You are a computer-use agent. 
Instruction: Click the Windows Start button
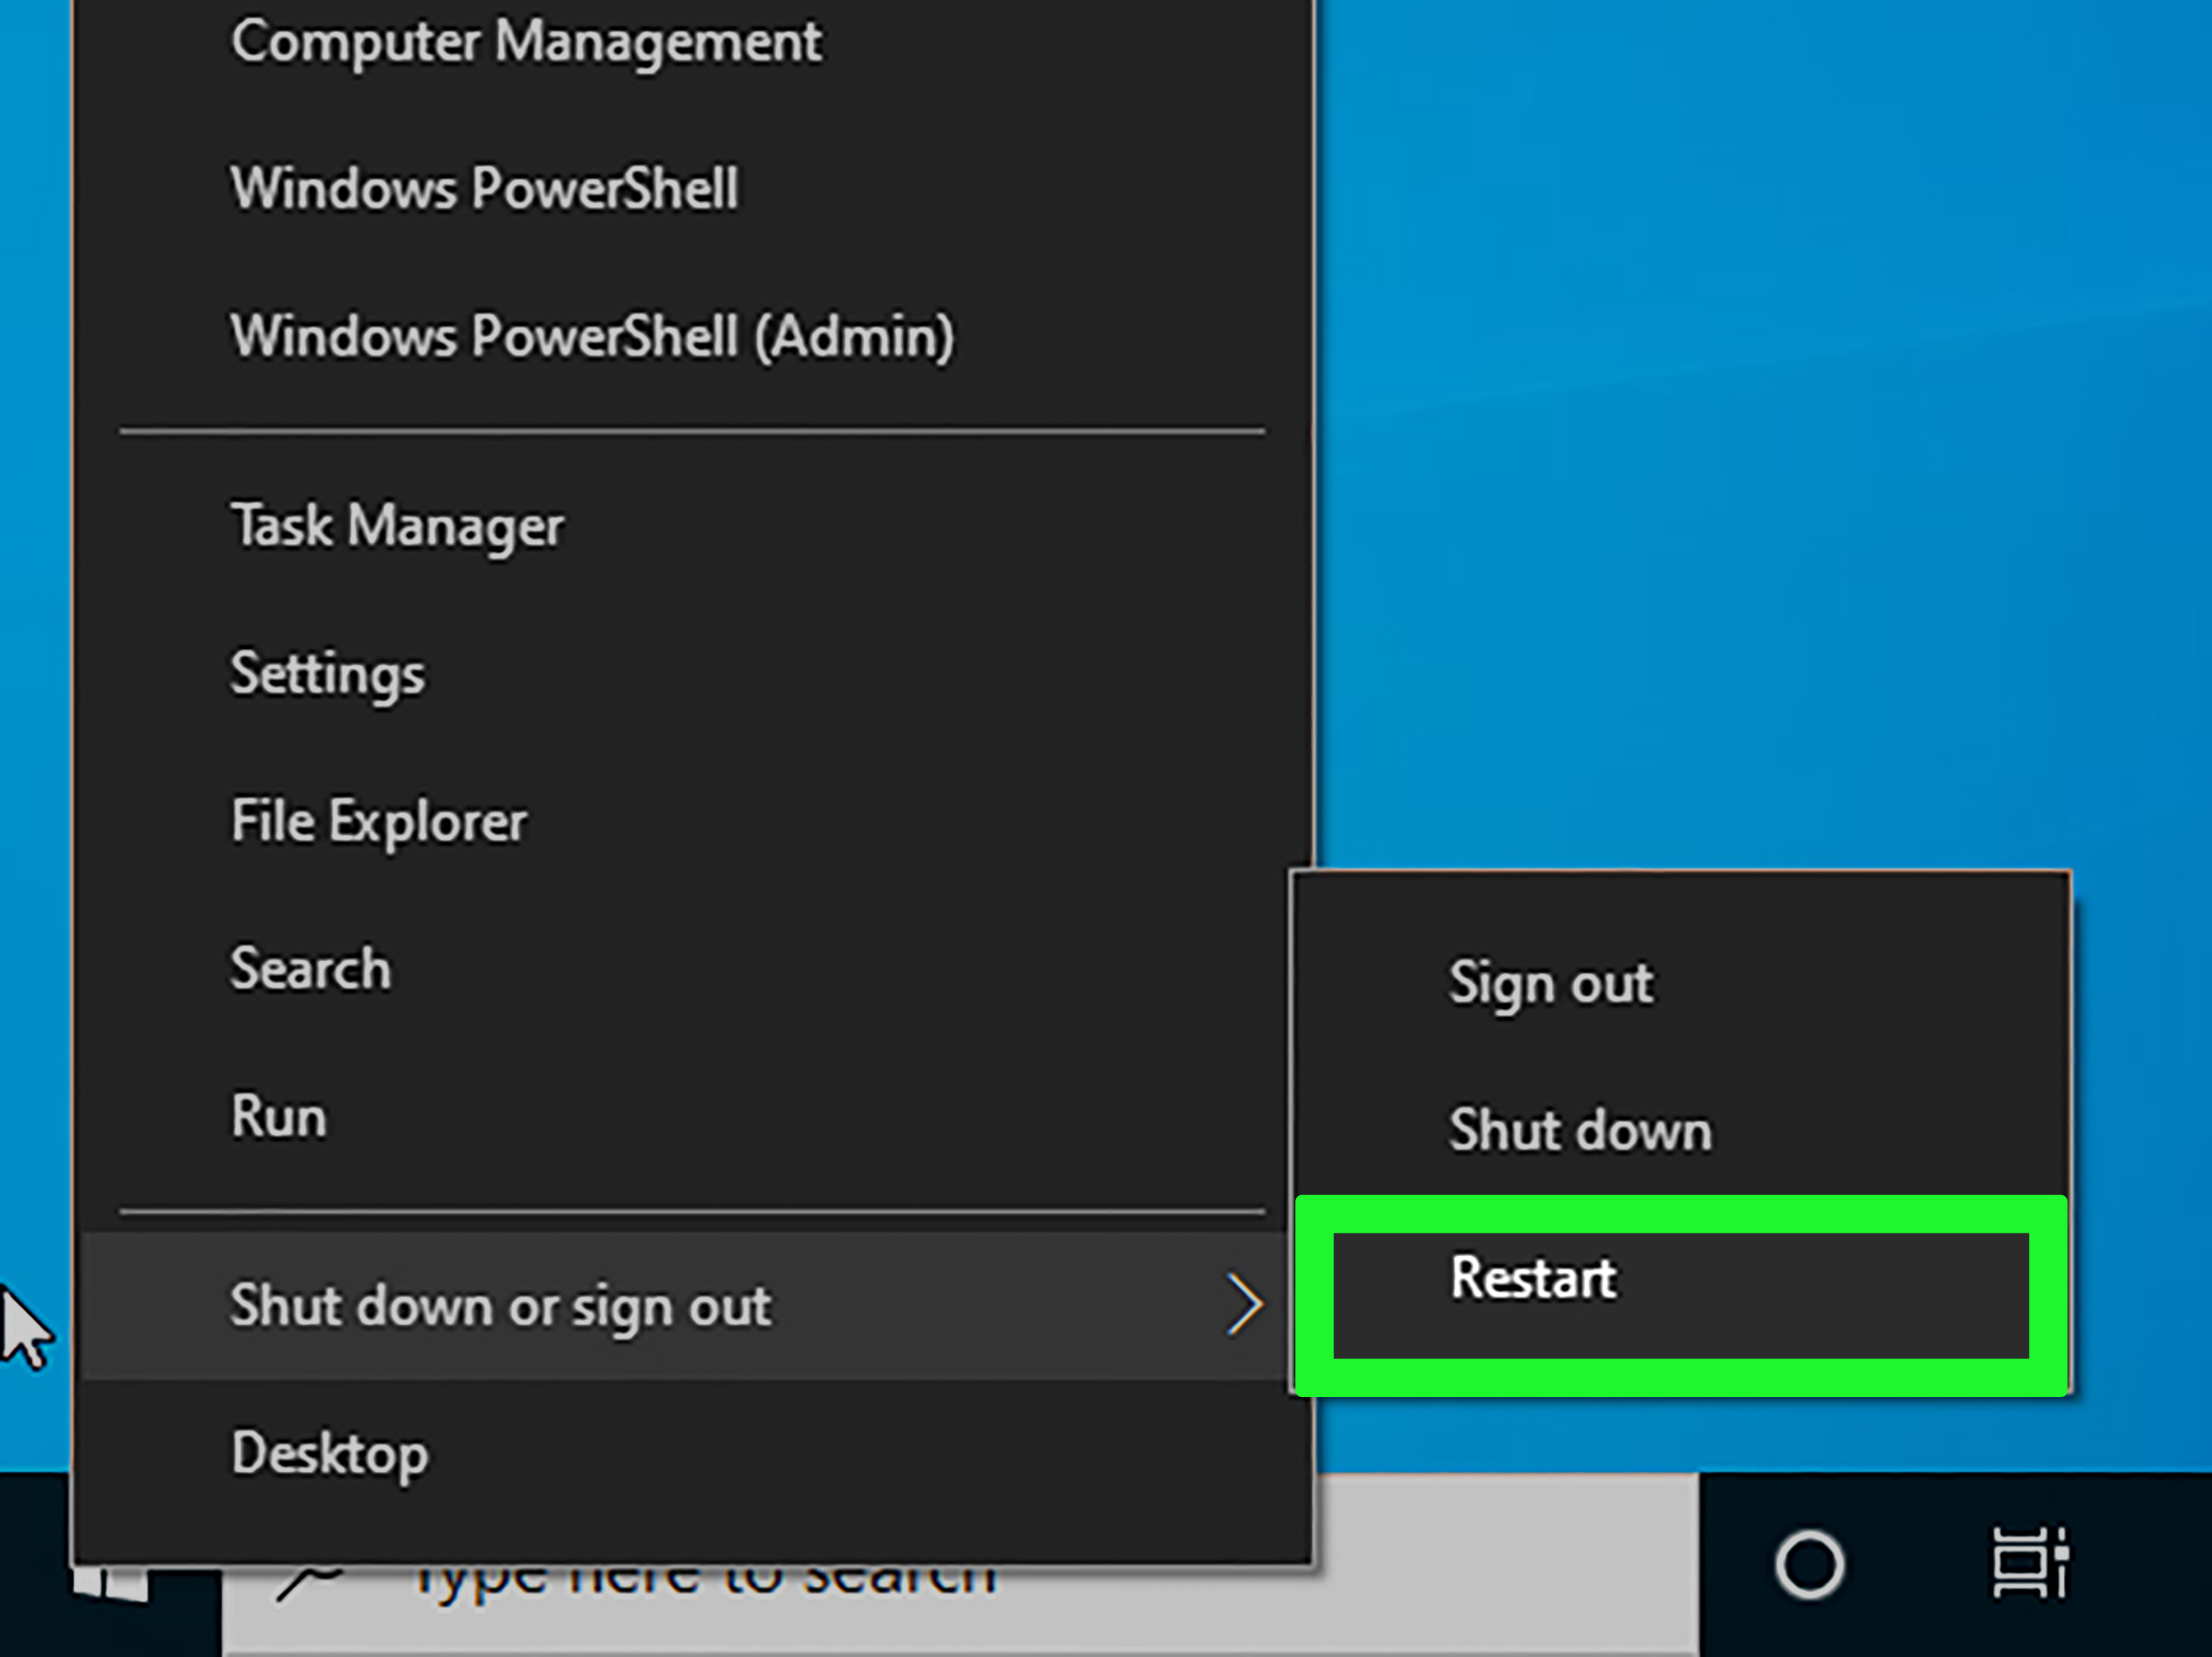coord(110,1584)
